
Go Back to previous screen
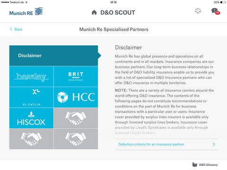[16, 29]
